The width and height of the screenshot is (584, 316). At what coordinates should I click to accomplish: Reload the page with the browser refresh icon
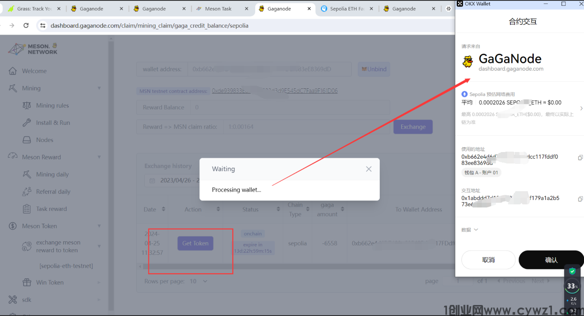[x=26, y=25]
